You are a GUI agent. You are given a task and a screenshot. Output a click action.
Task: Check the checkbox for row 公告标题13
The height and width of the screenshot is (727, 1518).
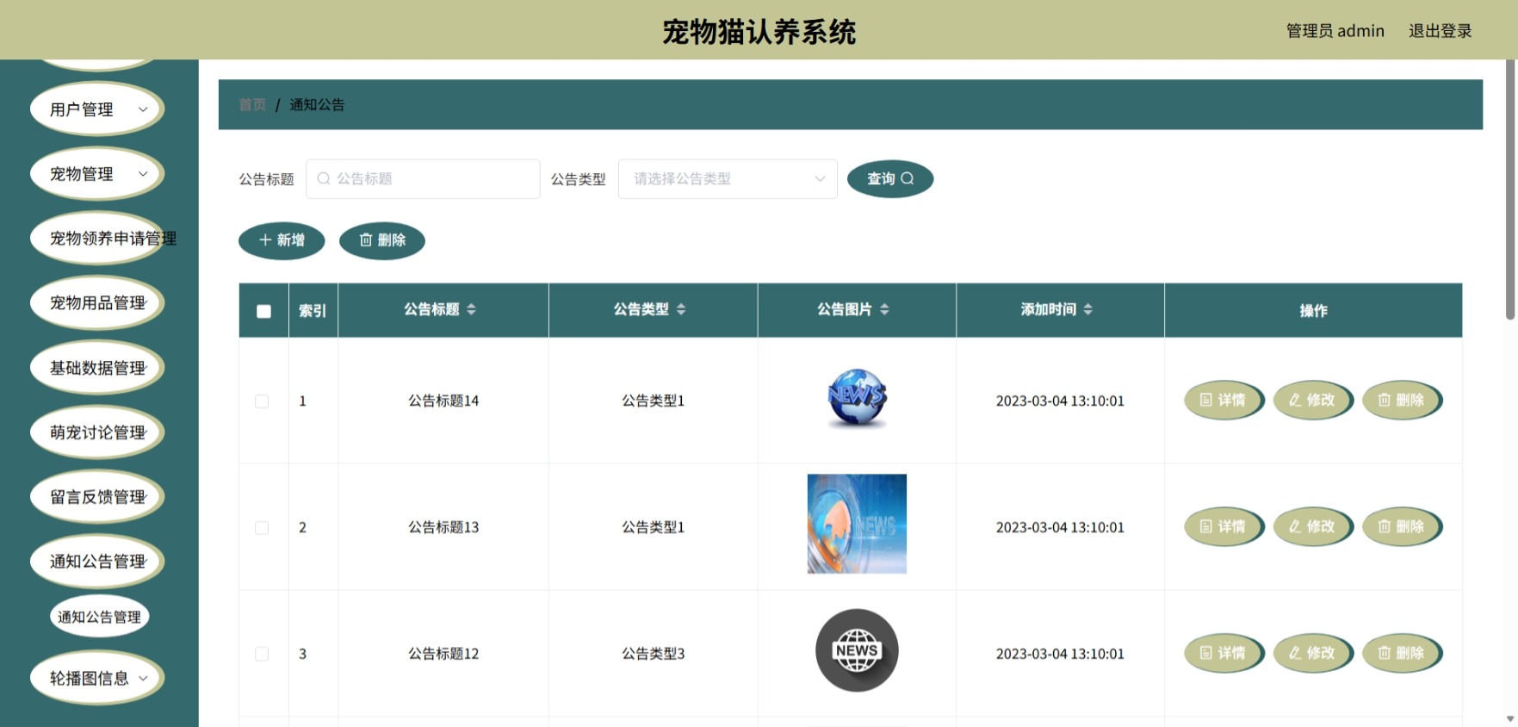[x=262, y=527]
